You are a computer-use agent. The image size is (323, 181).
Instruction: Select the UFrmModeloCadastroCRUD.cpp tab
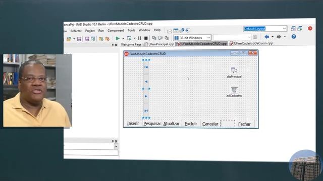(202, 44)
